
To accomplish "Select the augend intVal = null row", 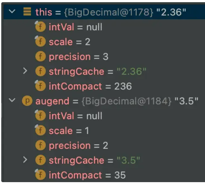I will click(x=104, y=116).
